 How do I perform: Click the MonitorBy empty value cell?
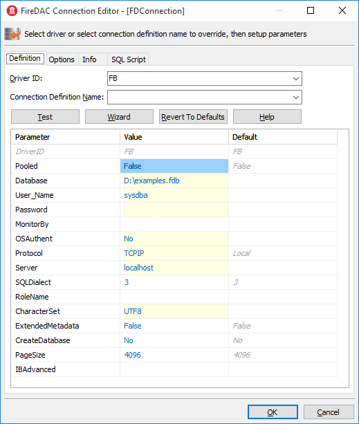[x=174, y=224]
